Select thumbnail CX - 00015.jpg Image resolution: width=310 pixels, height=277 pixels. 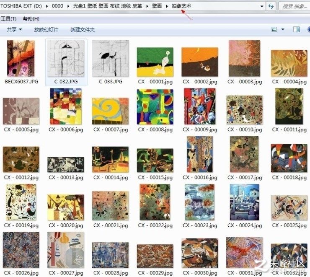click(155, 161)
